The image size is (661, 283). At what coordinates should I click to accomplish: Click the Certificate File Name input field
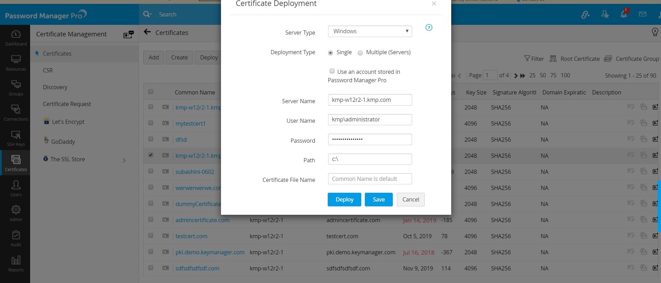pyautogui.click(x=370, y=179)
